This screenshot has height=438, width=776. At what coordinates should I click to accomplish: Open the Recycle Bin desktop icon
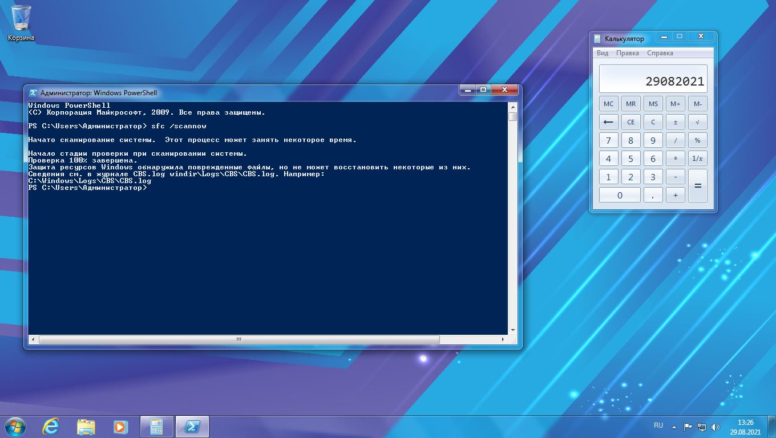[21, 23]
